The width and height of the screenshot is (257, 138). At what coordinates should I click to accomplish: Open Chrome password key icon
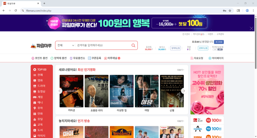pyautogui.click(x=224, y=11)
